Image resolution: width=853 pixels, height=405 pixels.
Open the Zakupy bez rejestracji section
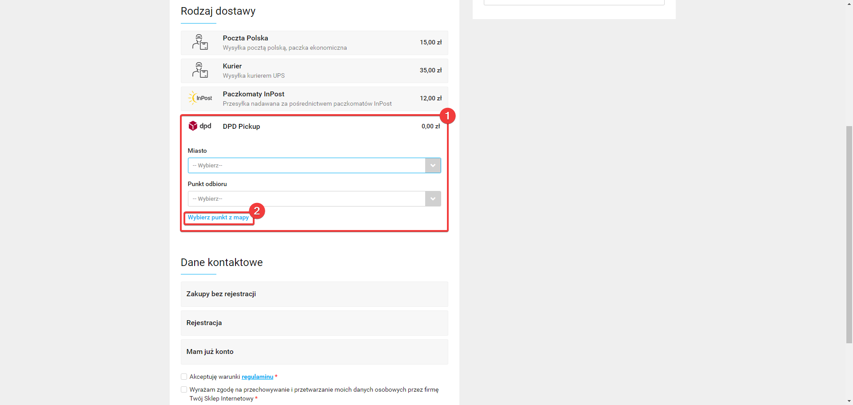tap(314, 294)
